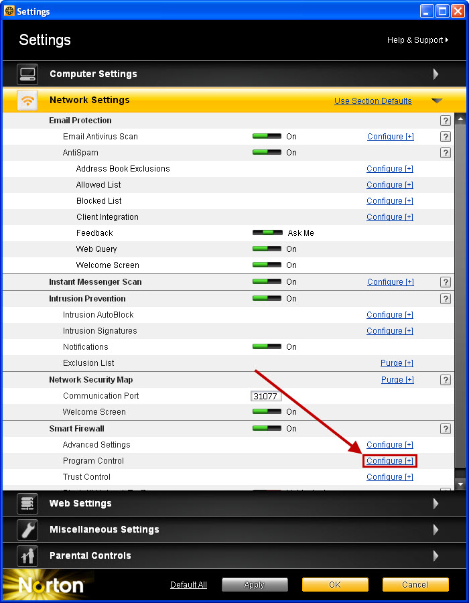Configure Client Integration
469x603 pixels.
coord(390,217)
